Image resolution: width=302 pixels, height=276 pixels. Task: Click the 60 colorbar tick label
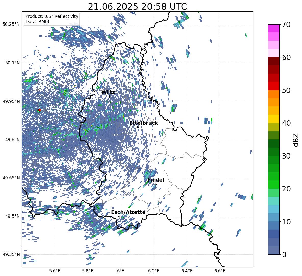click(286, 57)
